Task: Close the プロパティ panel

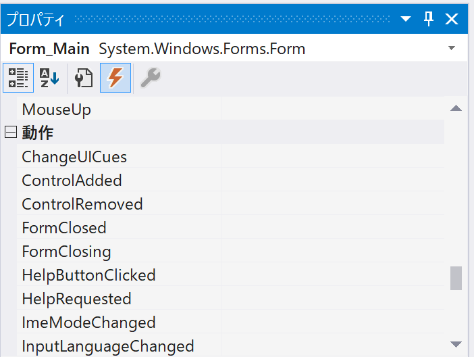Action: coord(452,19)
